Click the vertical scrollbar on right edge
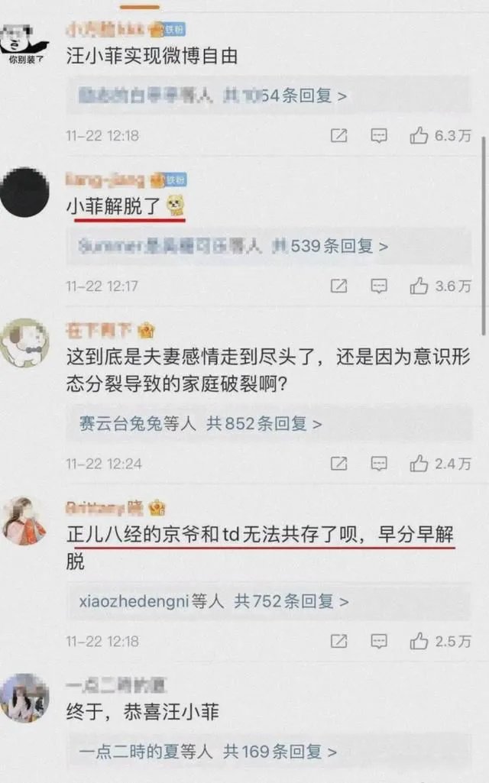The height and width of the screenshot is (783, 489). [x=483, y=235]
